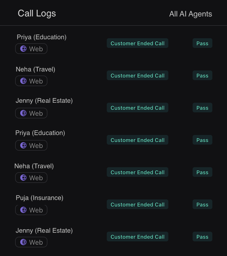Click the Call Logs heading

37,13
